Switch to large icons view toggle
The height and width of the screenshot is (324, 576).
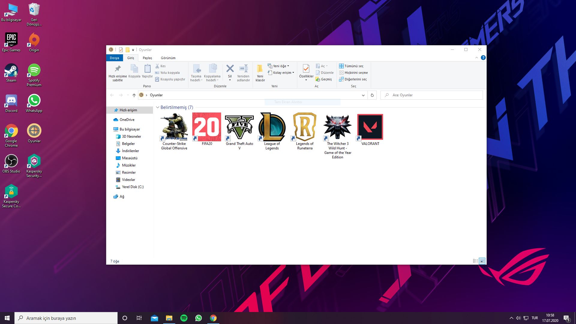(x=482, y=261)
